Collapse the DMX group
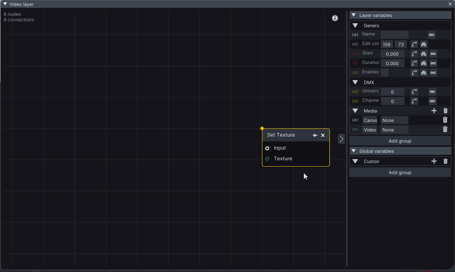 point(355,83)
